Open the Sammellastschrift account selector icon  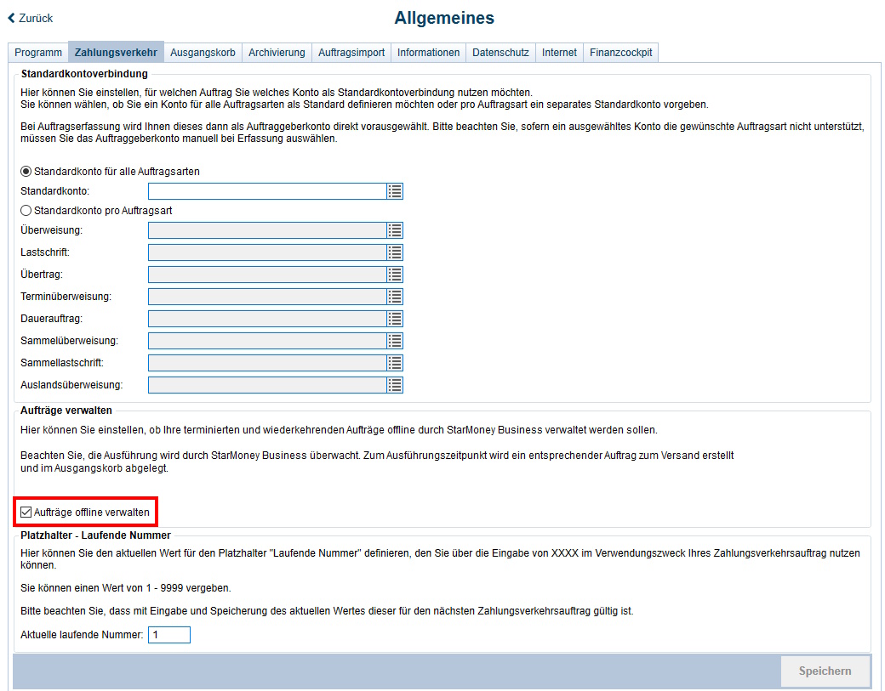pyautogui.click(x=395, y=363)
